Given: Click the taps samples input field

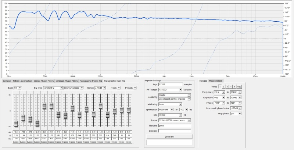Looking at the screenshot, I should click(x=170, y=85).
